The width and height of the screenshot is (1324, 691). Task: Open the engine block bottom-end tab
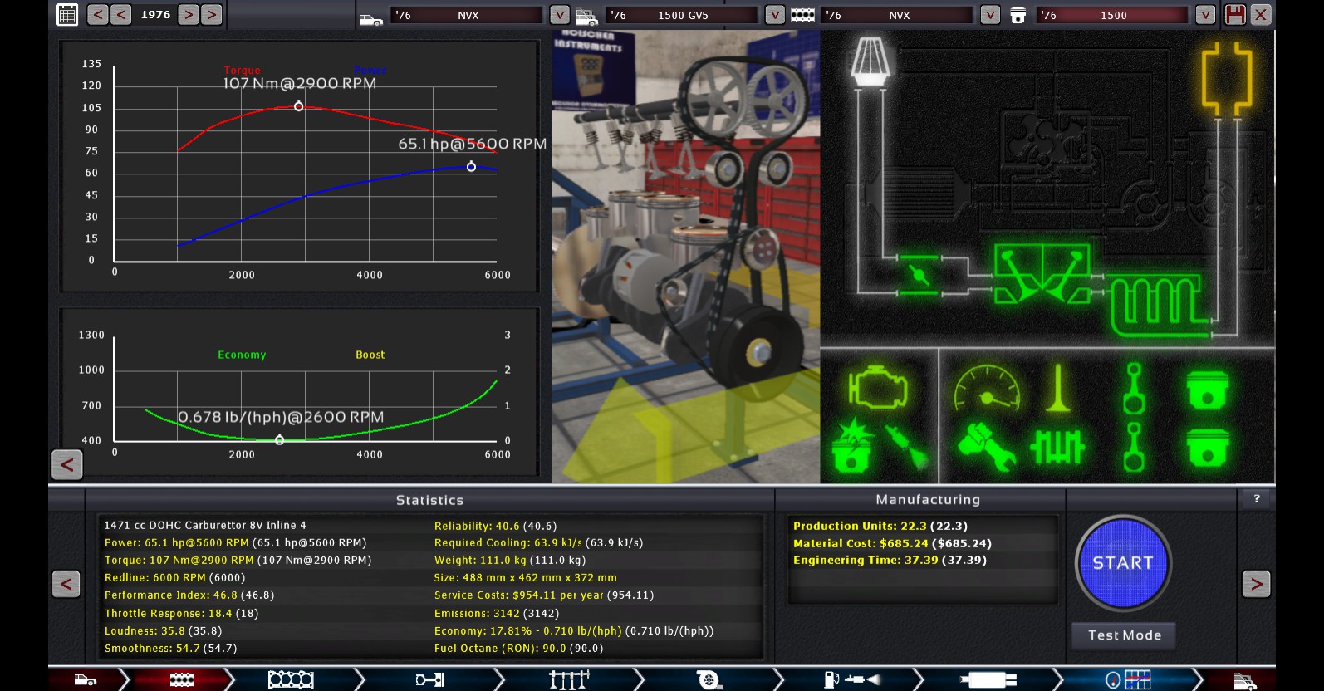pyautogui.click(x=291, y=680)
